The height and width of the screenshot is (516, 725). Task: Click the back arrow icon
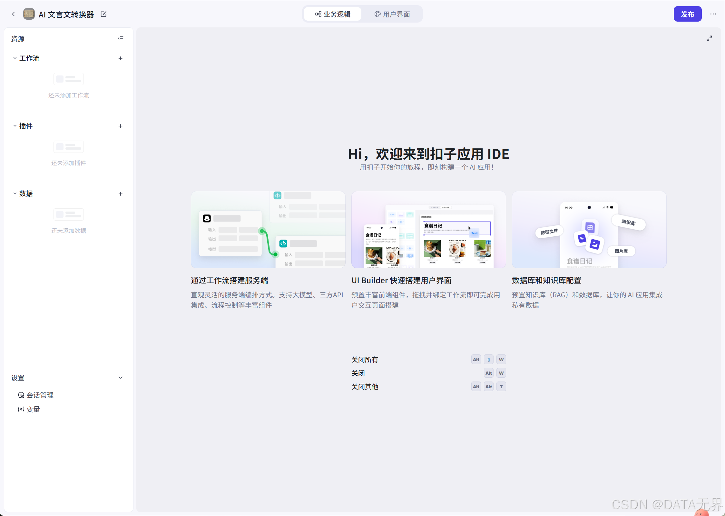click(13, 14)
